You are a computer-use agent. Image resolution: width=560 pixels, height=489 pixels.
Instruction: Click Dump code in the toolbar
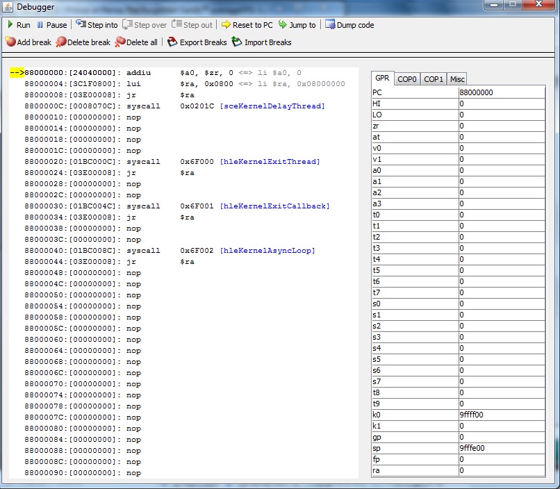349,25
